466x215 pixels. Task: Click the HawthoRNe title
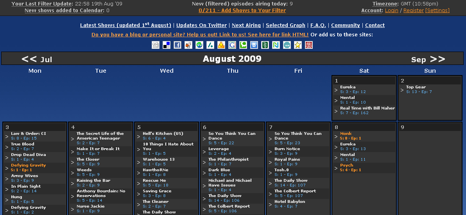tap(156, 170)
